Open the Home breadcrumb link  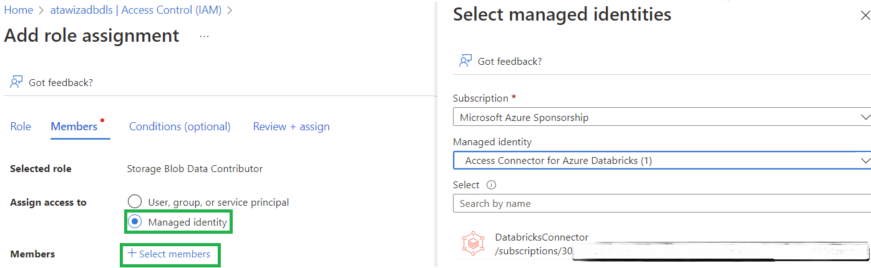tap(18, 10)
